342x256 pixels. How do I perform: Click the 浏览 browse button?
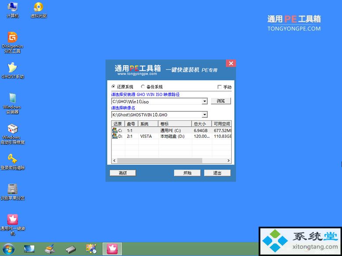click(x=221, y=101)
